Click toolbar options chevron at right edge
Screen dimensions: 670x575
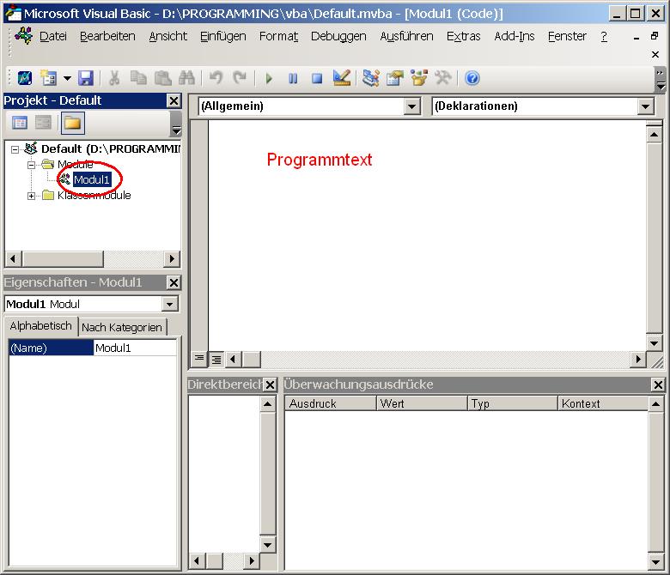coord(661,80)
